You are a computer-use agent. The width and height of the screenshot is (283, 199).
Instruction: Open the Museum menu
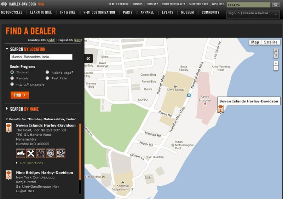tap(187, 12)
